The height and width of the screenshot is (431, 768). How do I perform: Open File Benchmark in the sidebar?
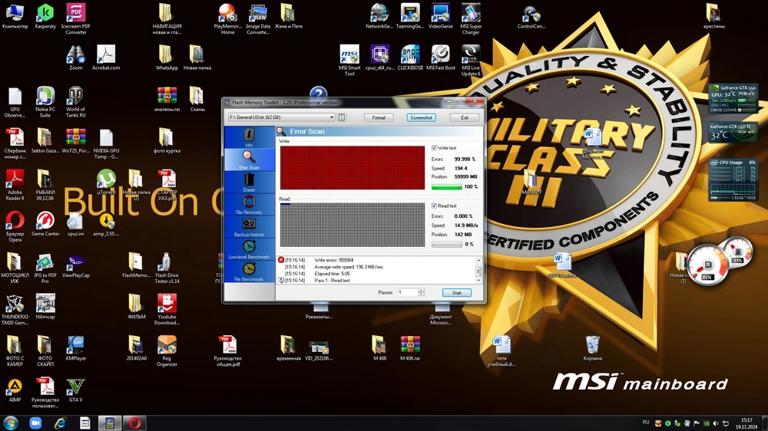249,272
